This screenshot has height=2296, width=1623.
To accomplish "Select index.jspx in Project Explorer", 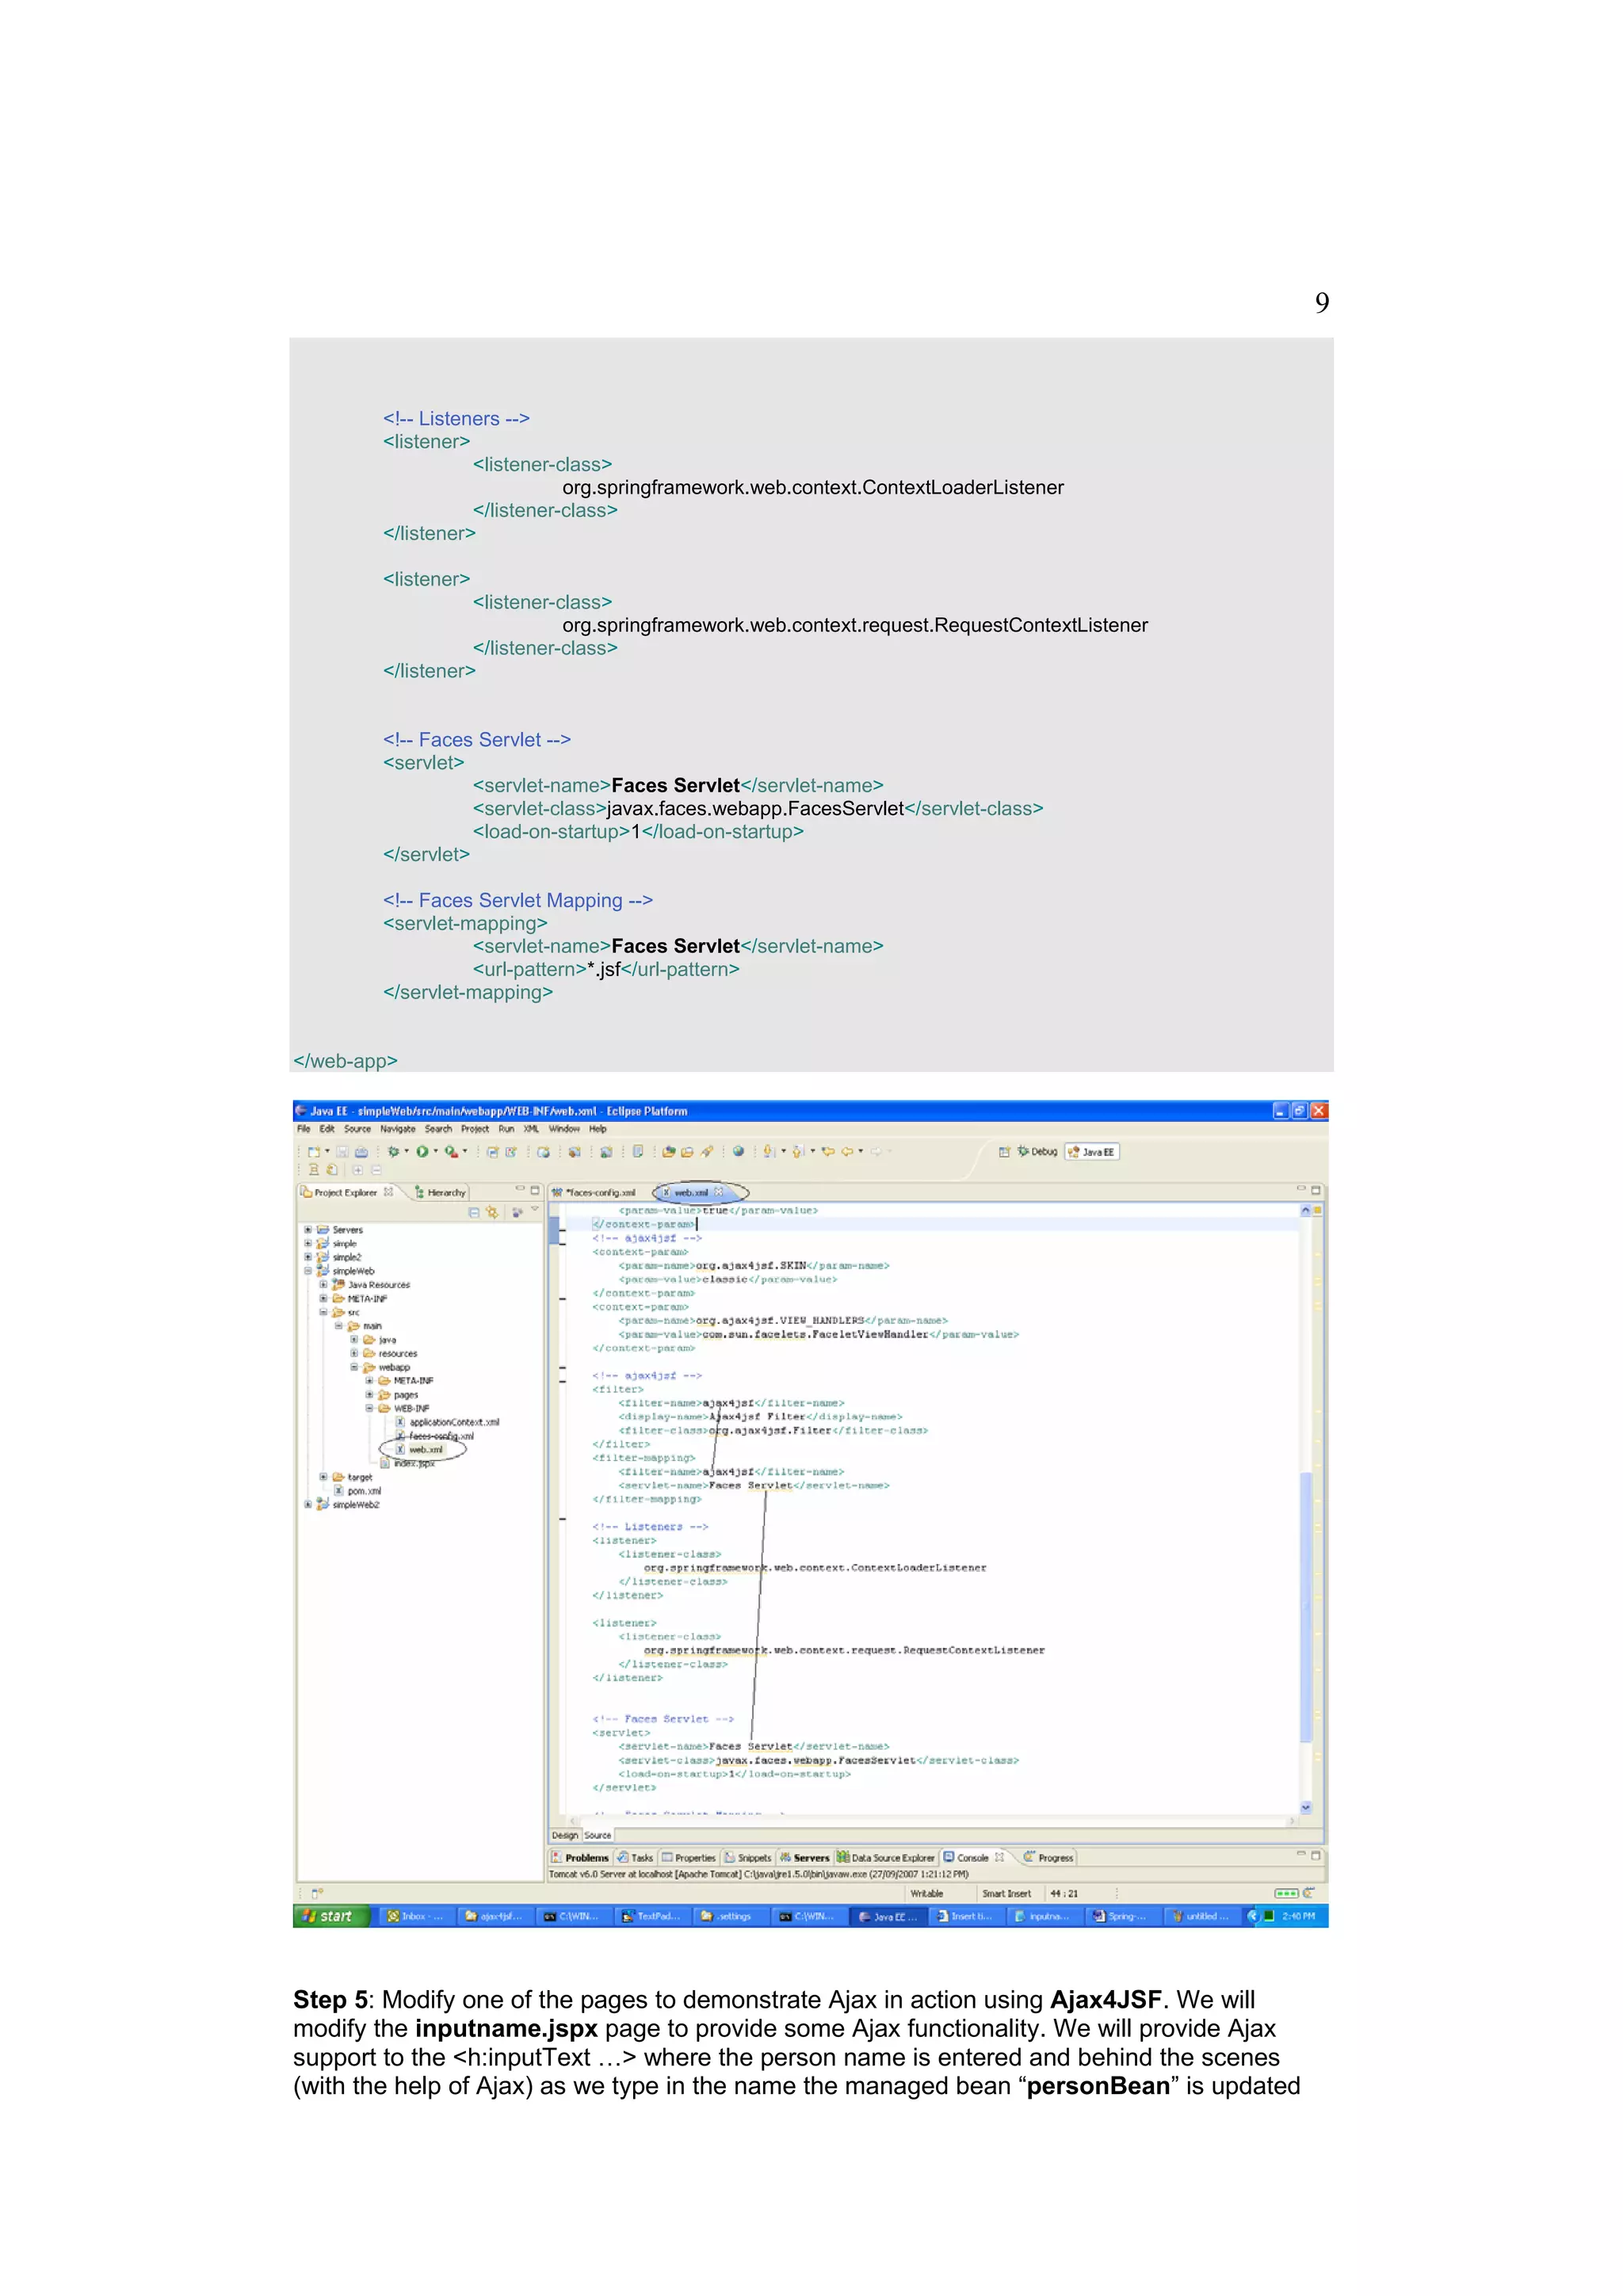I will [408, 1463].
